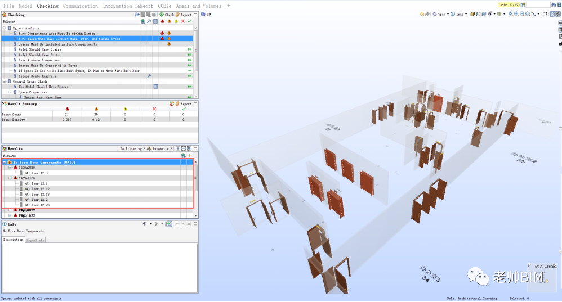Viewport: 562px width, 302px height.
Task: Toggle critical severity filter in Ruleset header
Action: click(x=162, y=21)
